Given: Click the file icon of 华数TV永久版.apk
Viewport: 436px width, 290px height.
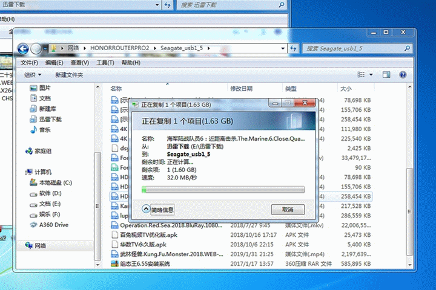Looking at the screenshot, I should click(114, 245).
